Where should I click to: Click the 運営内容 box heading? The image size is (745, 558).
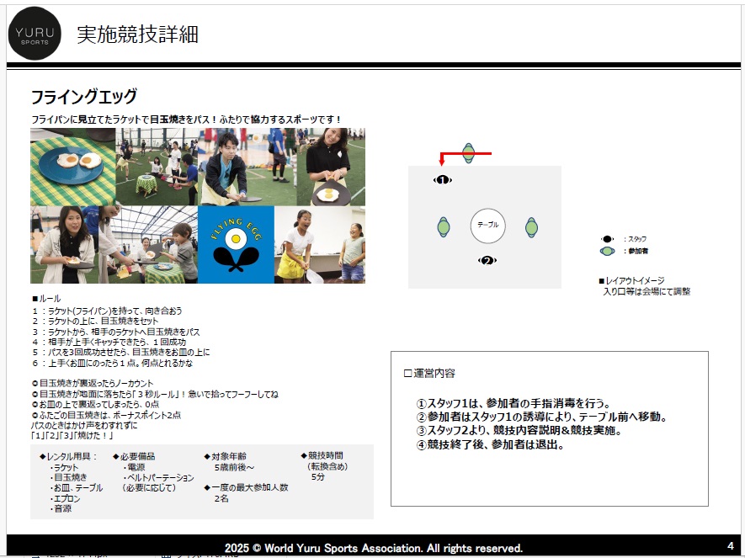(x=429, y=373)
